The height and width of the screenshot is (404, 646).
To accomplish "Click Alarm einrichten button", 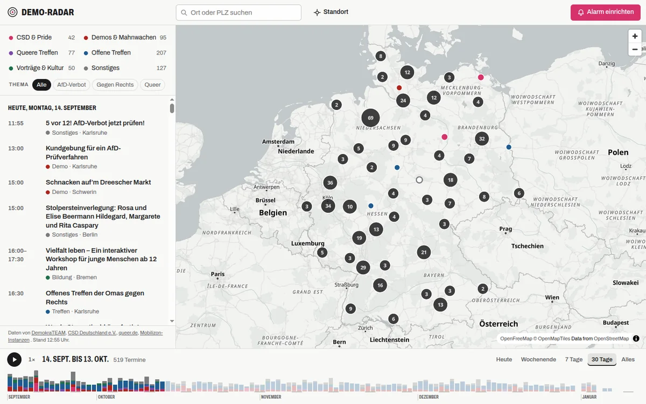I will tap(606, 12).
